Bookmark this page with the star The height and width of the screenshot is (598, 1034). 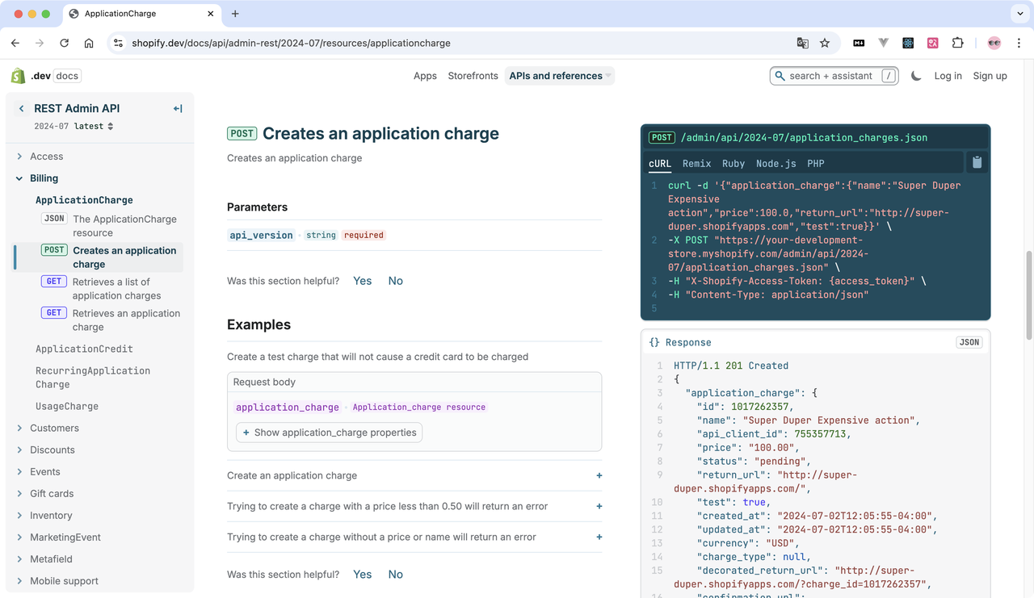click(x=825, y=43)
